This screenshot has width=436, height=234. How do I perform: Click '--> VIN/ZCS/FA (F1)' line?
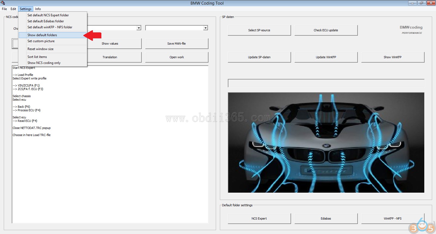(x=26, y=85)
